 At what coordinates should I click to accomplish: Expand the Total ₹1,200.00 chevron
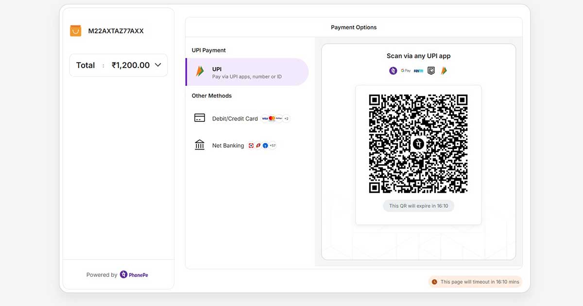click(158, 65)
